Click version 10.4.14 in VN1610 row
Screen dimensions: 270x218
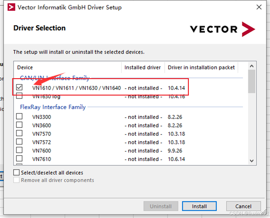176,88
